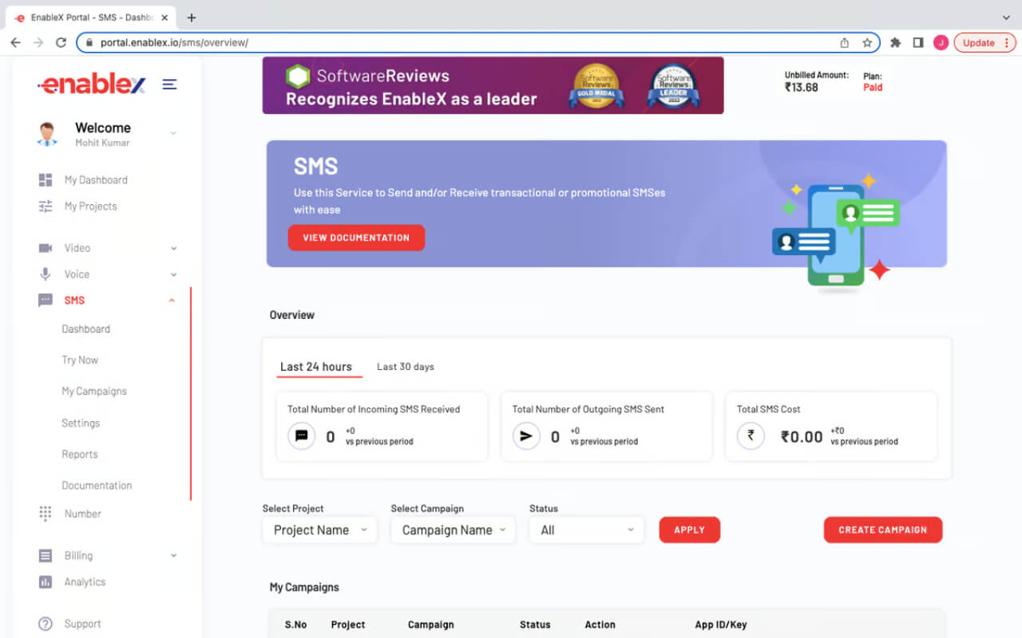Open the browser extensions puzzle icon

tap(896, 43)
